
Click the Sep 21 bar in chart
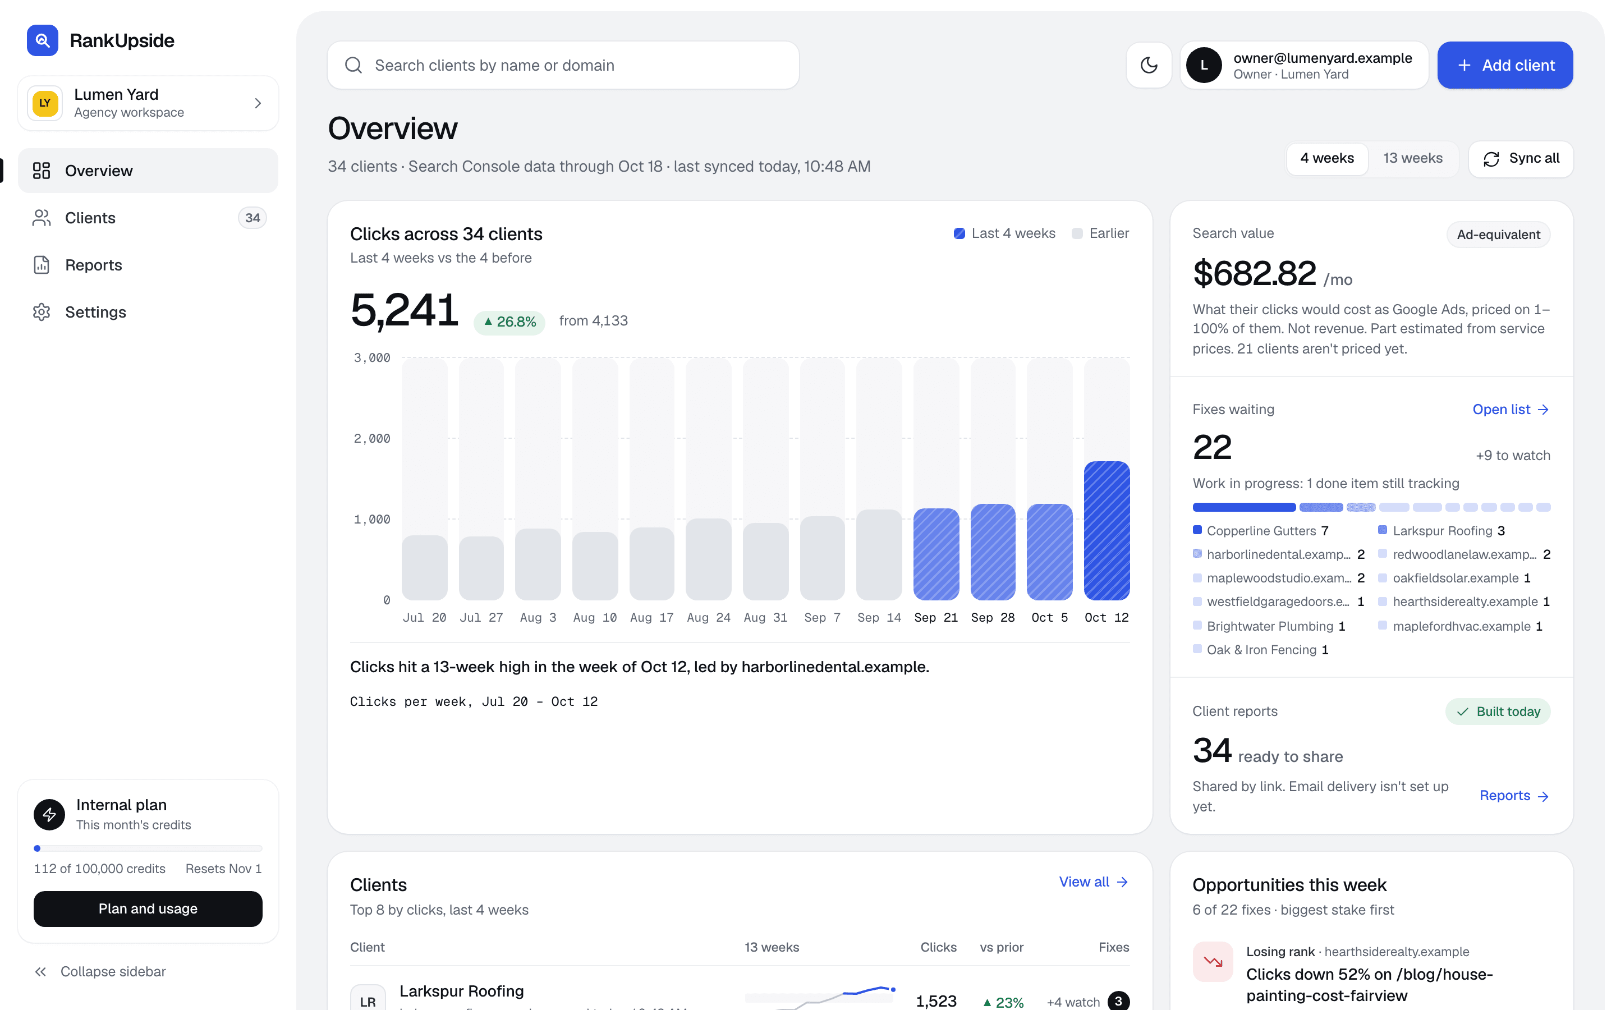click(x=935, y=554)
